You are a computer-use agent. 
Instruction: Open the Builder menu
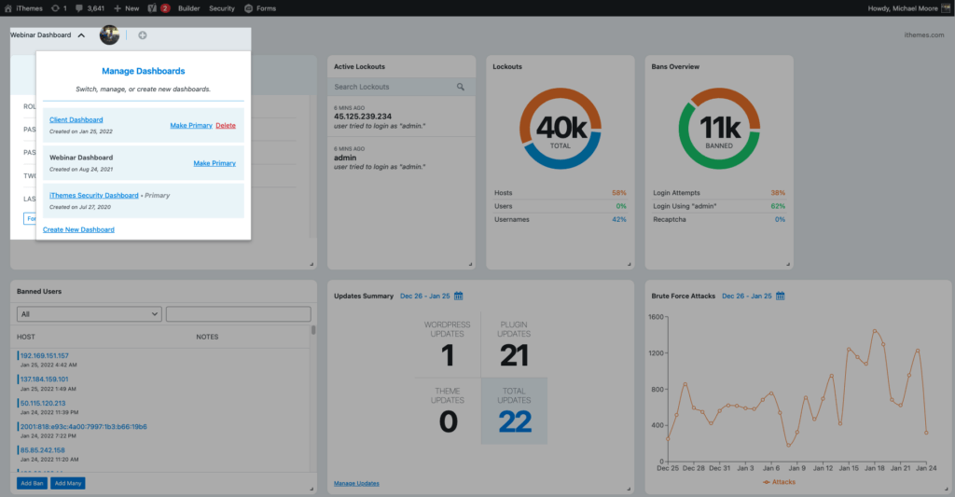click(x=188, y=7)
